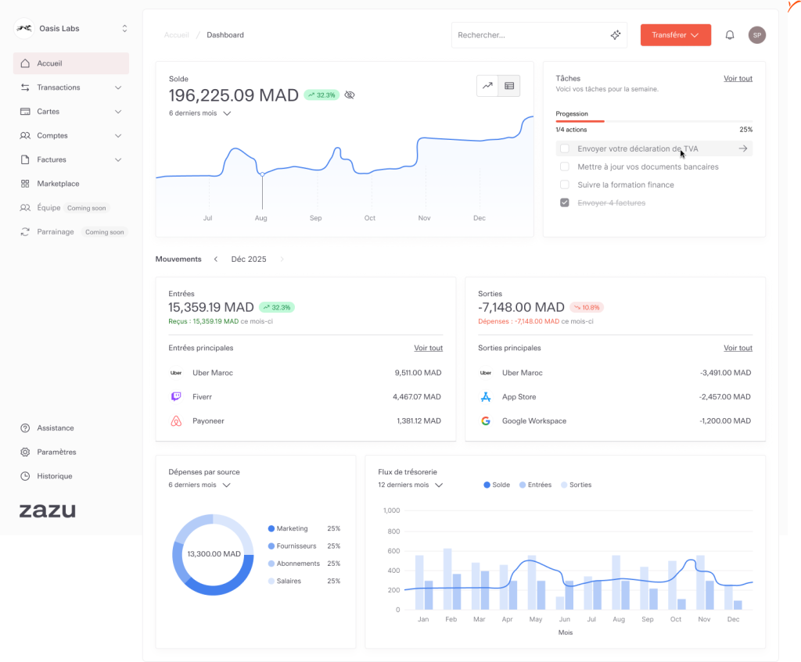Screen dimensions: 801x662
Task: Open the SP user avatar
Action: pos(756,35)
